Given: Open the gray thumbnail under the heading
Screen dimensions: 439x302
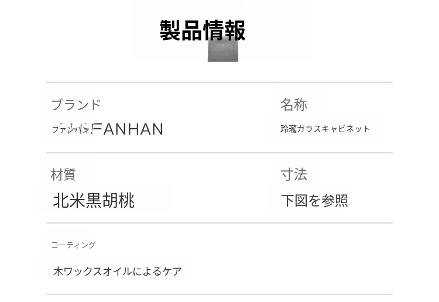Looking at the screenshot, I should [223, 52].
